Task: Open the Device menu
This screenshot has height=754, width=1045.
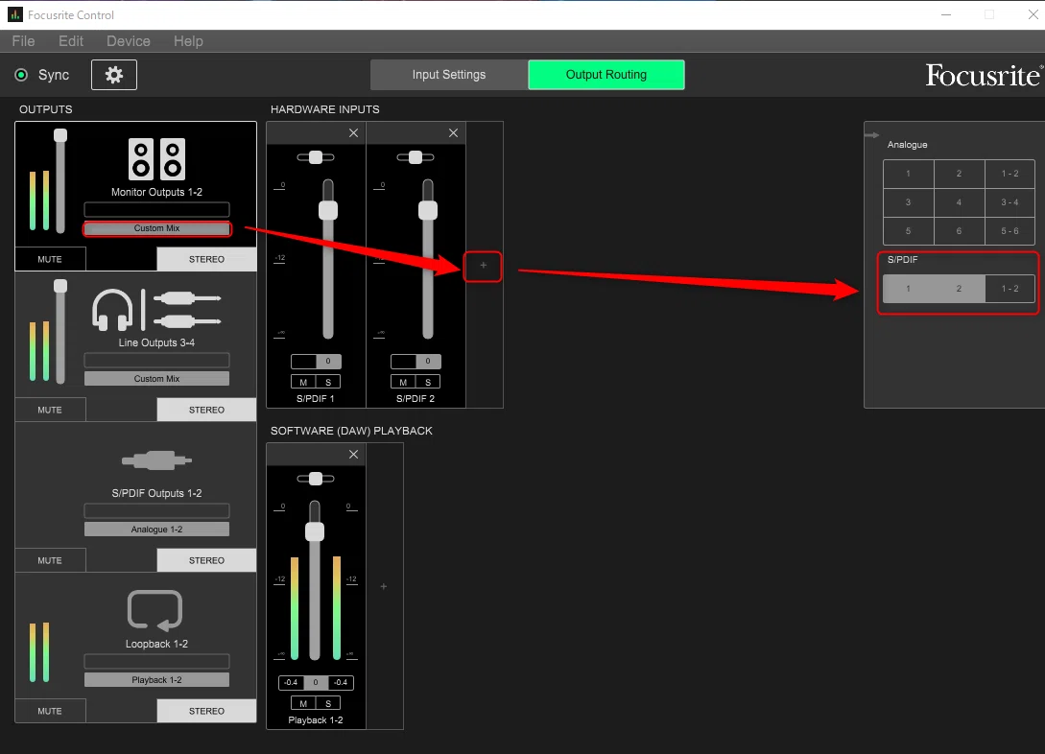Action: tap(129, 41)
